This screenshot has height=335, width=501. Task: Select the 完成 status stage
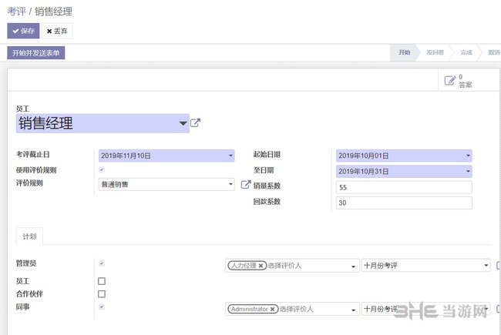pos(466,52)
